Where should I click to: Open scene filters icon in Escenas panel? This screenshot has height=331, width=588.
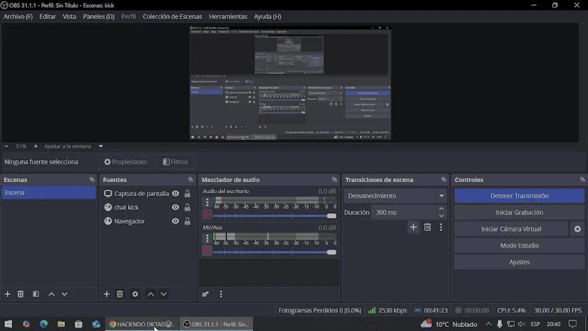tap(36, 294)
